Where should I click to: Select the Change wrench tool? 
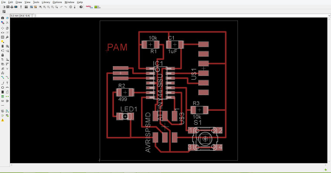(x=7, y=37)
